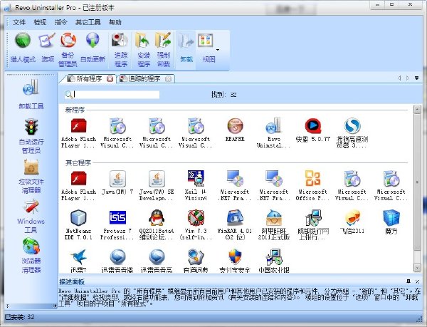This screenshot has width=427, height=327.
Task: Open the View (检视) menu
Action: (40, 22)
